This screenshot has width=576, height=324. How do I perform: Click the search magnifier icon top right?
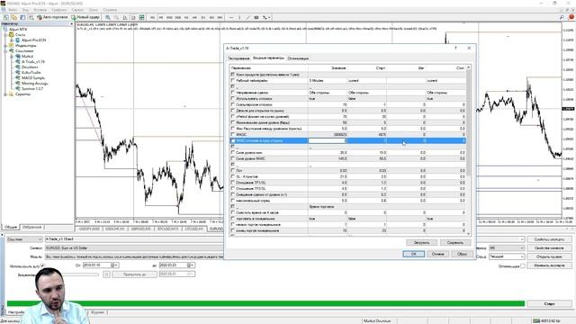click(x=562, y=17)
